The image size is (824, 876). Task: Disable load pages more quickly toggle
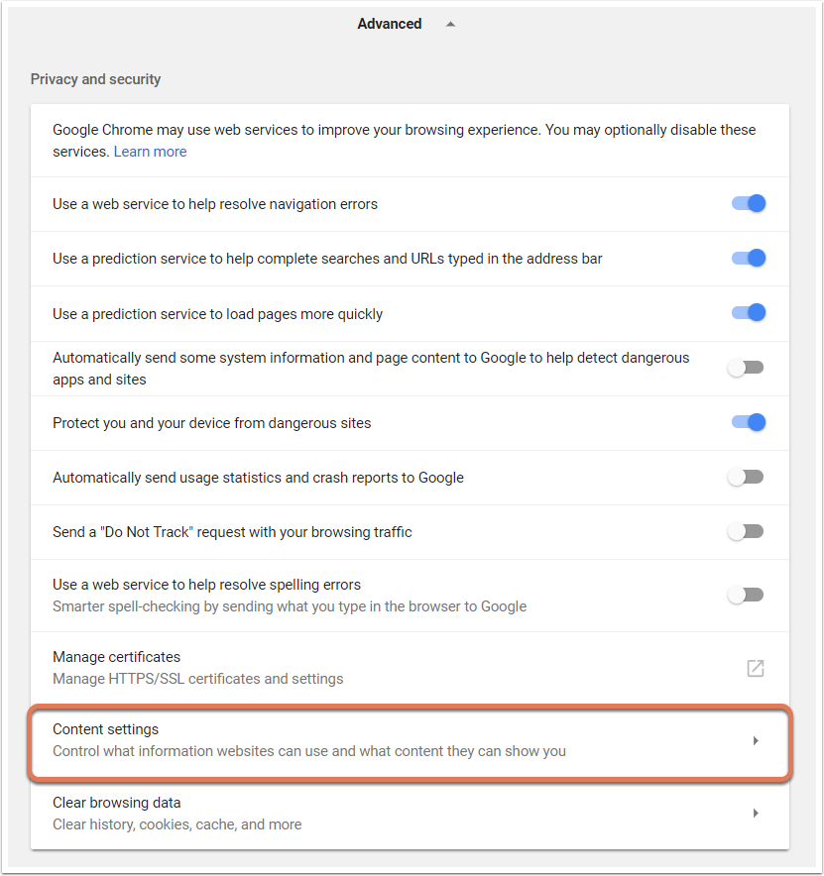[749, 312]
